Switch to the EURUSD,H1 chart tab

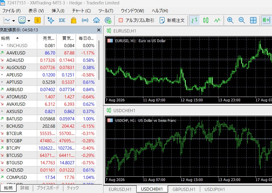coord(120,189)
